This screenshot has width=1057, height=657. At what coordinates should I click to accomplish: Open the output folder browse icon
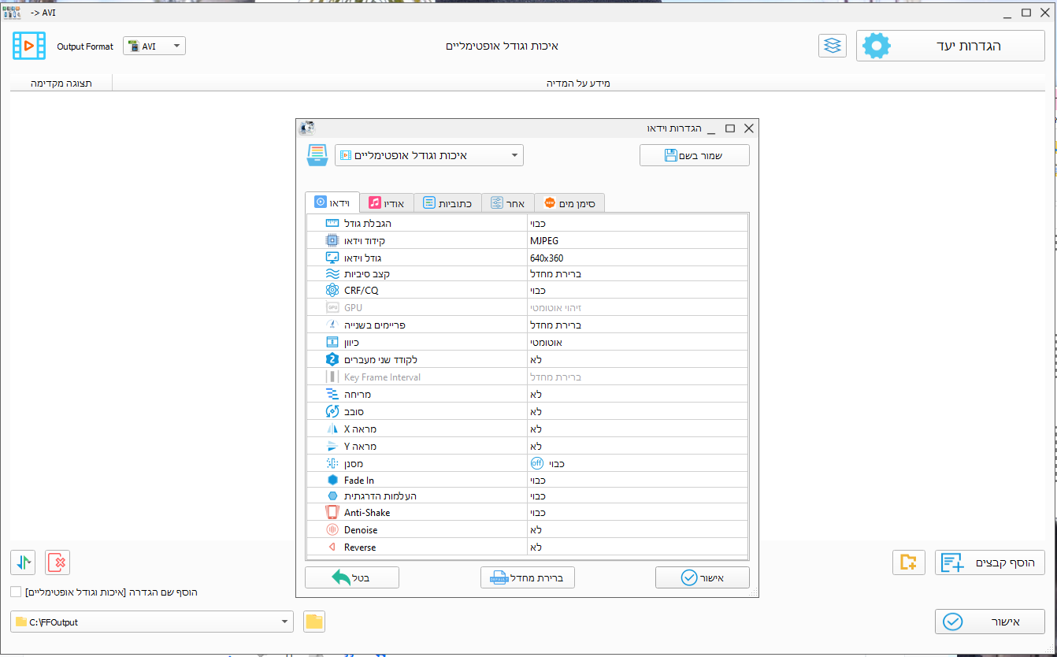(314, 622)
